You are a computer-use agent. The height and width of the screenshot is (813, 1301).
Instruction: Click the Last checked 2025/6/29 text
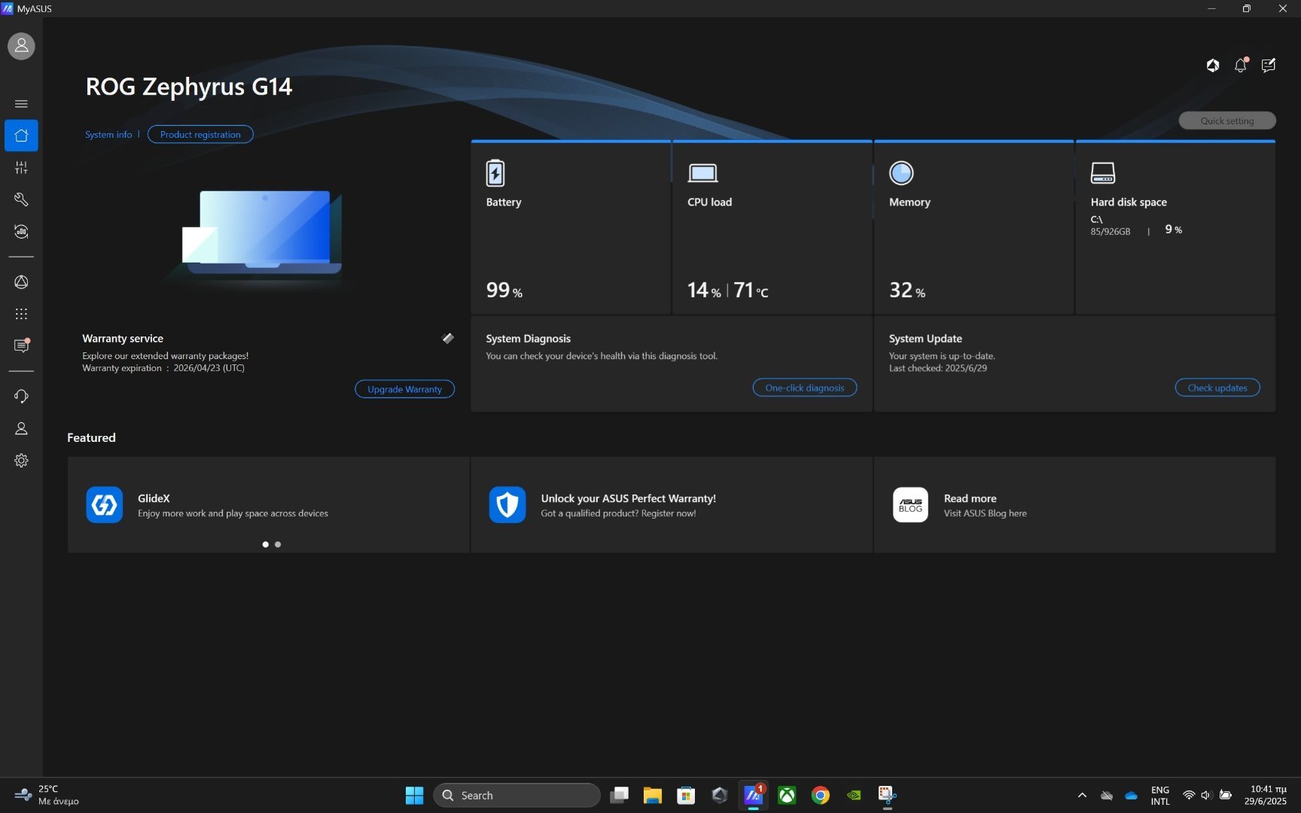(x=937, y=368)
